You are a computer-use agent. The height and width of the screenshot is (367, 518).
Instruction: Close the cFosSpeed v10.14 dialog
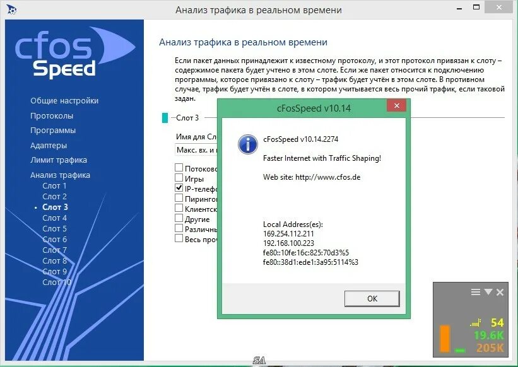(x=396, y=105)
